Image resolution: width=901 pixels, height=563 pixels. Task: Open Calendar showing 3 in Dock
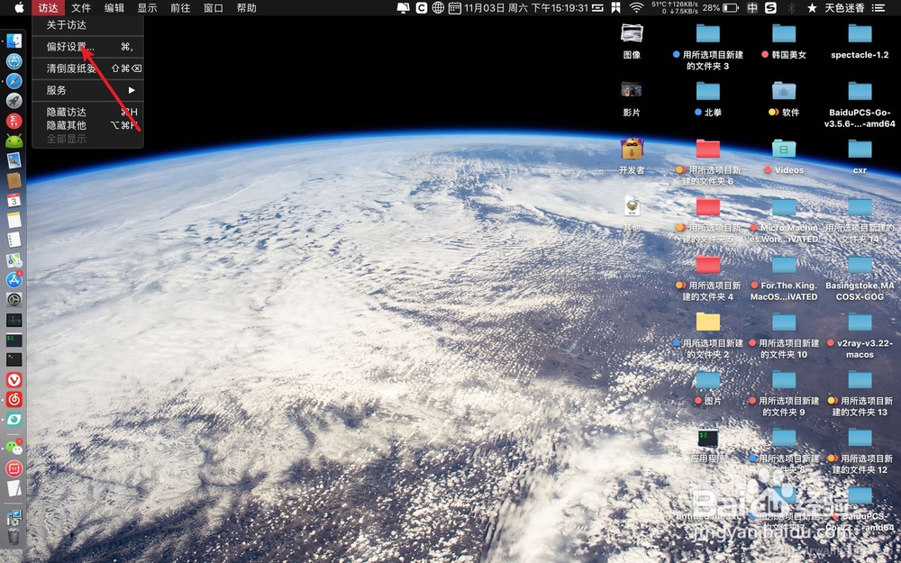pyautogui.click(x=14, y=201)
